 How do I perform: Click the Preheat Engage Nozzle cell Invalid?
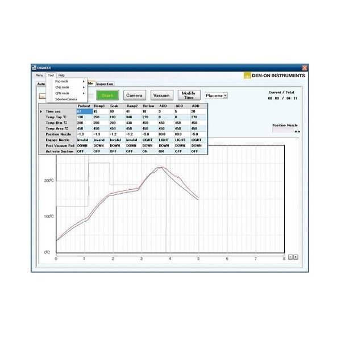point(85,140)
